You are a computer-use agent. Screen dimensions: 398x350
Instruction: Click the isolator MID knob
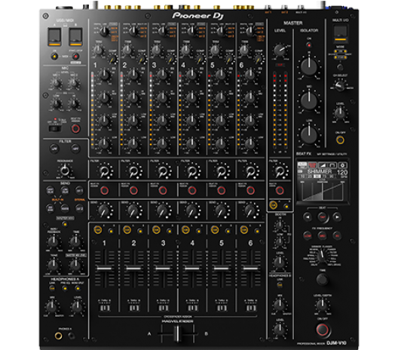[309, 100]
